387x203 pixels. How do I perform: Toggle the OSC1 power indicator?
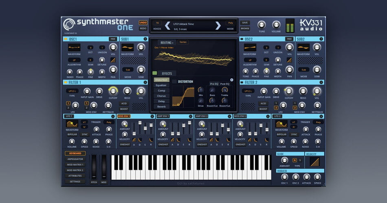click(x=66, y=39)
